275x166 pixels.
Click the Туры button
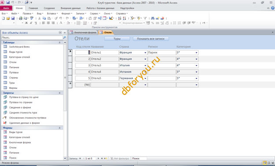tap(117, 39)
